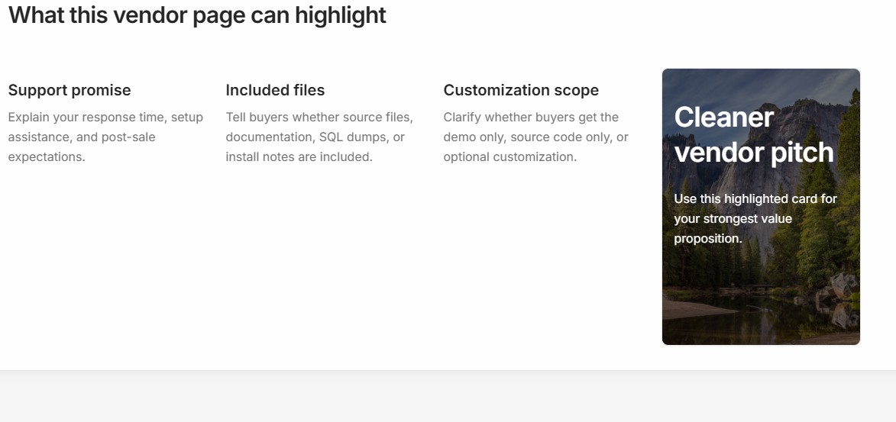896x422 pixels.
Task: Select the 'Support promise' heading
Action: coord(70,90)
